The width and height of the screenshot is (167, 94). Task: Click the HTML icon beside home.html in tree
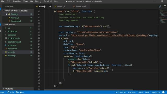(x=6, y=49)
